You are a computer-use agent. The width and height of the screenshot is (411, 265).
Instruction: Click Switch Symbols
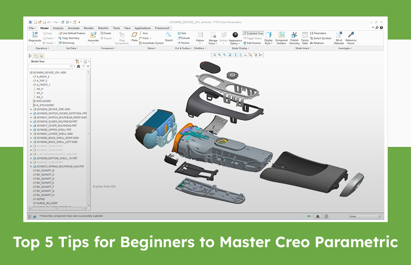(x=321, y=38)
